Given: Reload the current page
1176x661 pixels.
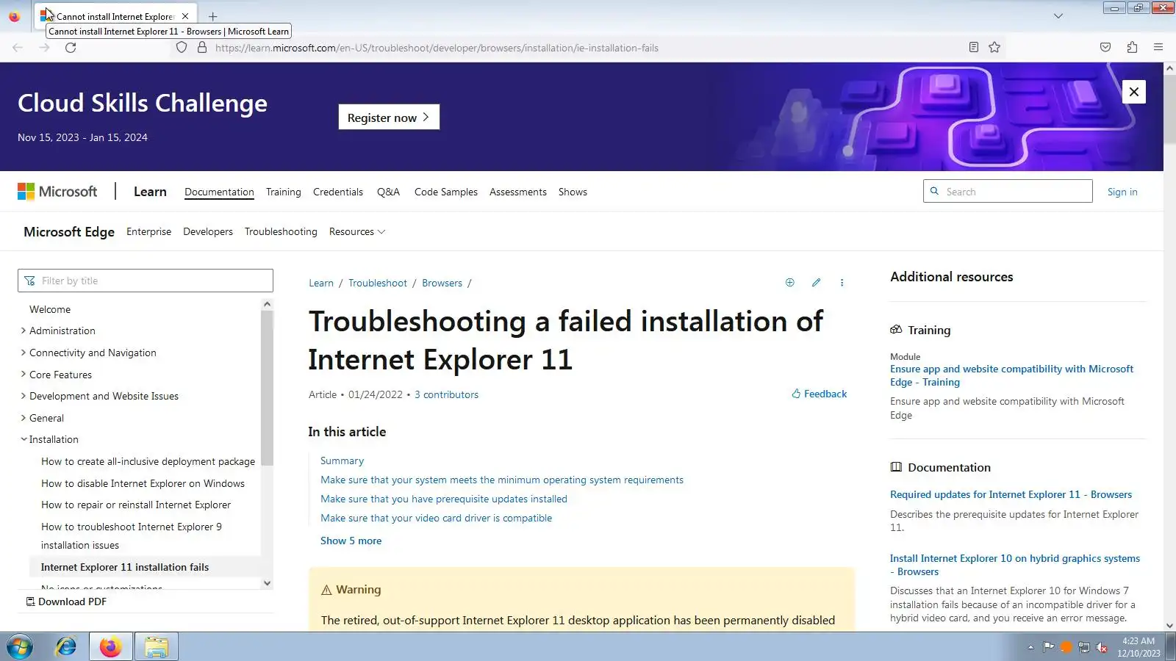Looking at the screenshot, I should coord(71,48).
